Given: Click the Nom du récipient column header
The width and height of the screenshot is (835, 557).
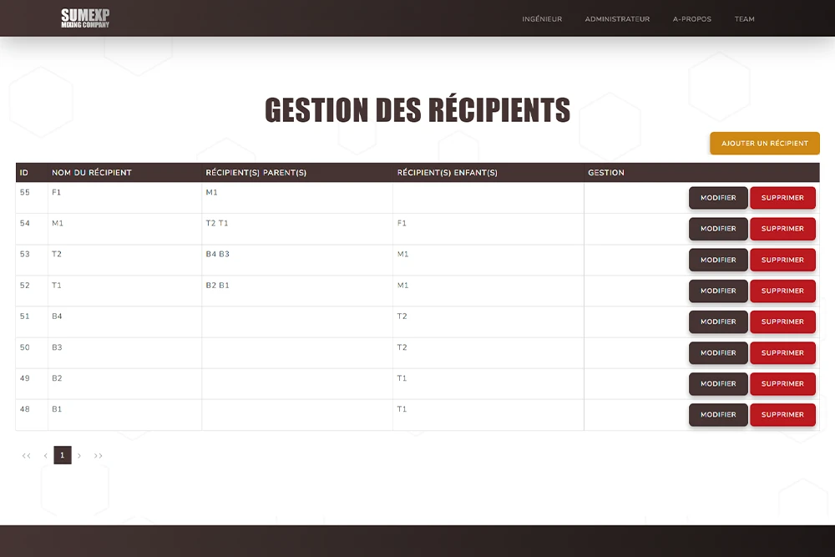Looking at the screenshot, I should [x=92, y=173].
